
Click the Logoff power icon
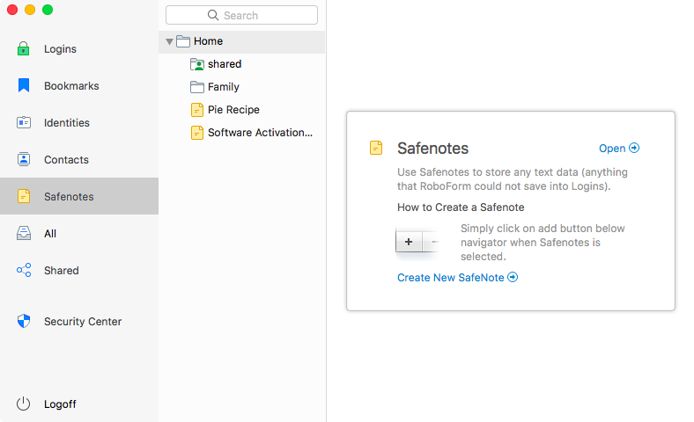[x=23, y=404]
